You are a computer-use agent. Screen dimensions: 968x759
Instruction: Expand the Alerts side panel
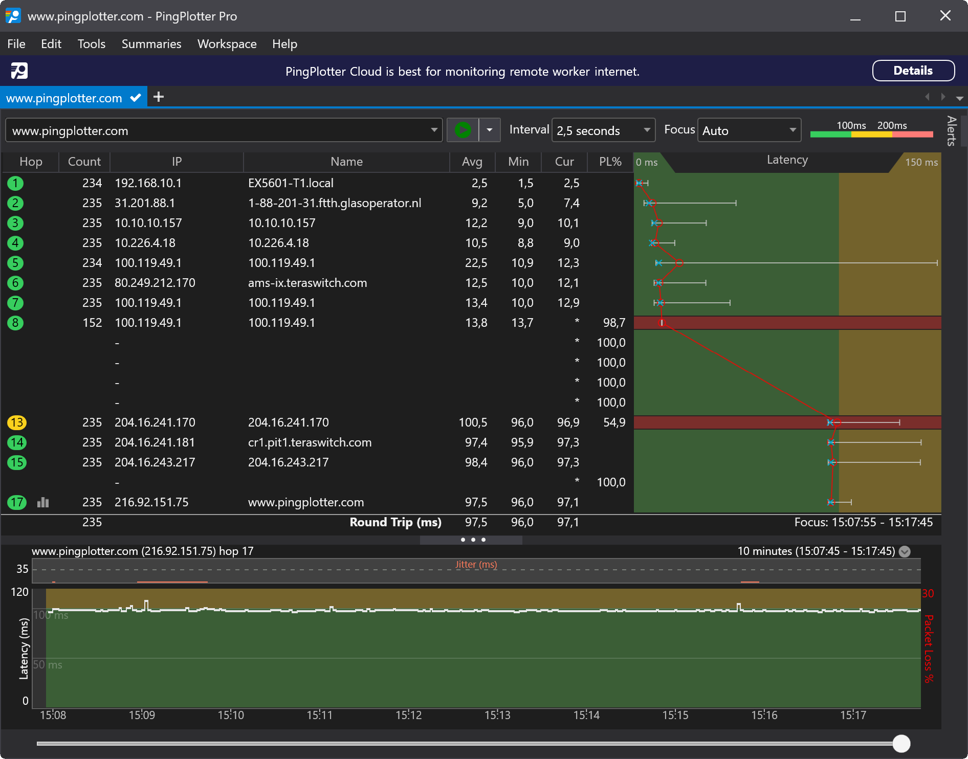[952, 131]
